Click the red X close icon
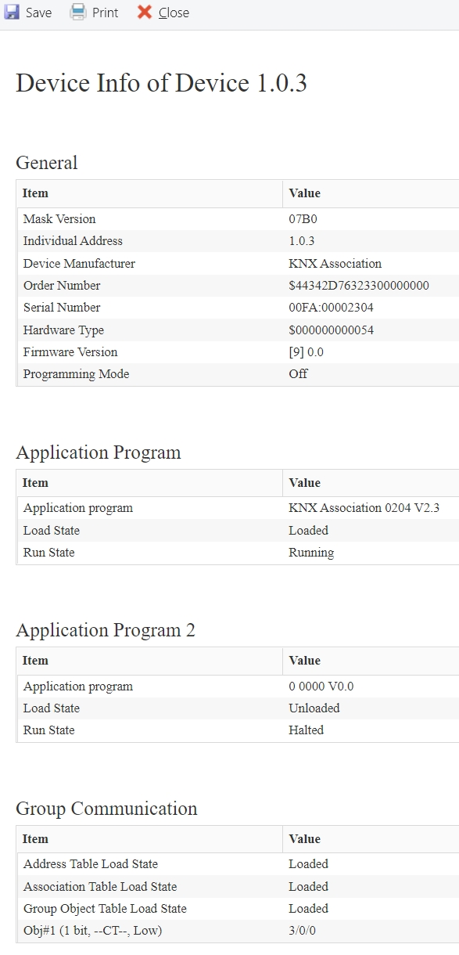The image size is (459, 955). 145,13
